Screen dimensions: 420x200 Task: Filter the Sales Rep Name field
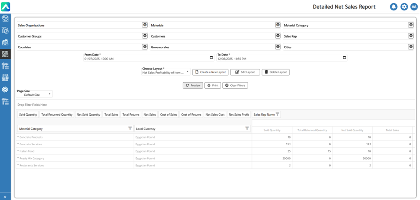[x=278, y=115]
